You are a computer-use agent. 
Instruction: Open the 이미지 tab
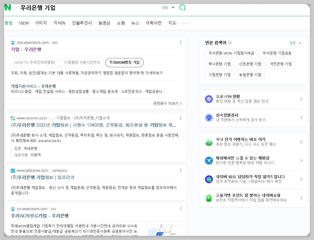pos(41,23)
